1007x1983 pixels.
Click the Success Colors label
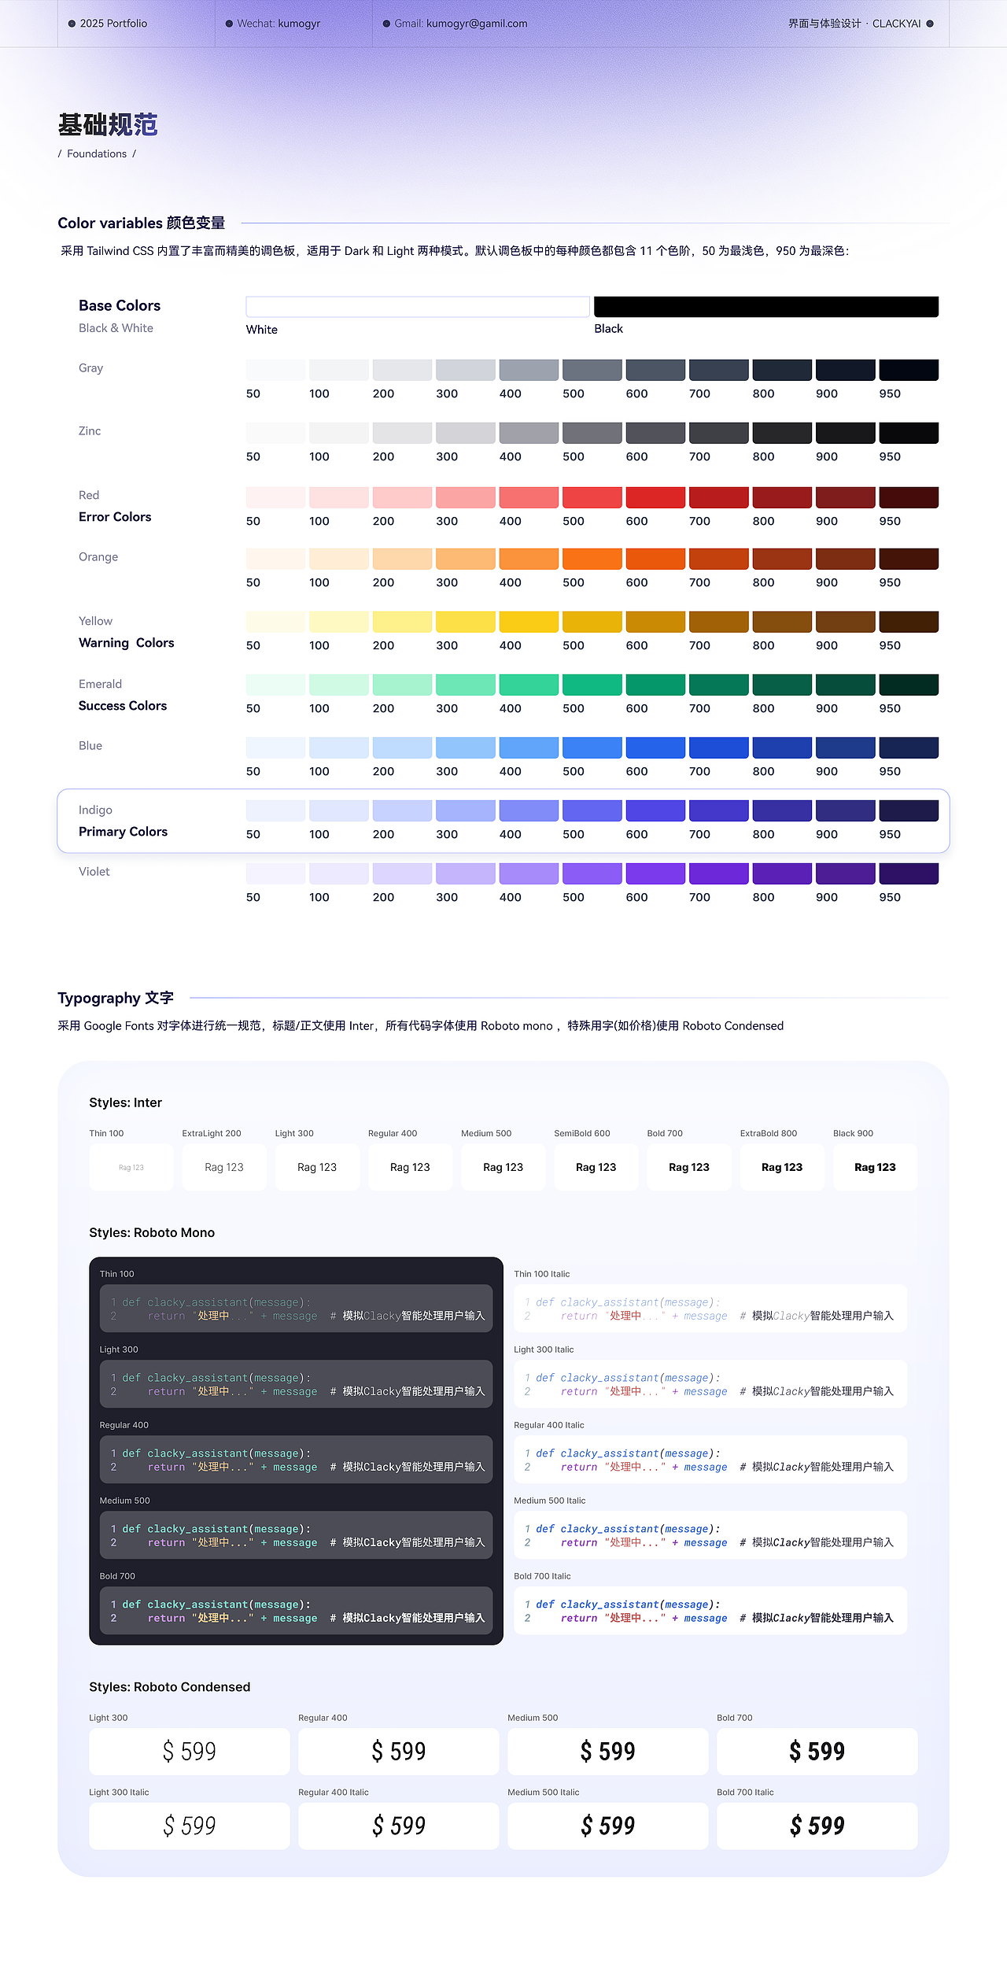(123, 706)
